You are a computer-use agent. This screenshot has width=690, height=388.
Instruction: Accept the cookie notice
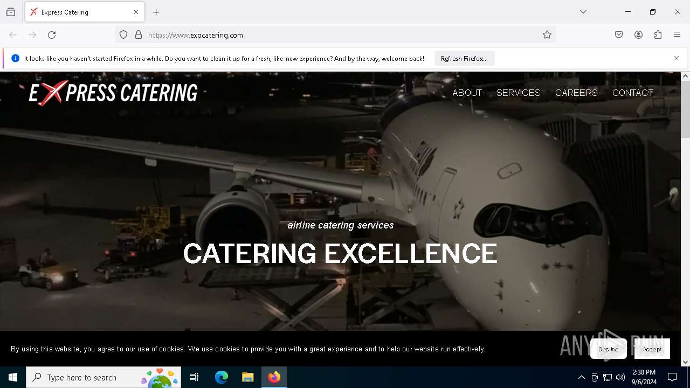(652, 349)
